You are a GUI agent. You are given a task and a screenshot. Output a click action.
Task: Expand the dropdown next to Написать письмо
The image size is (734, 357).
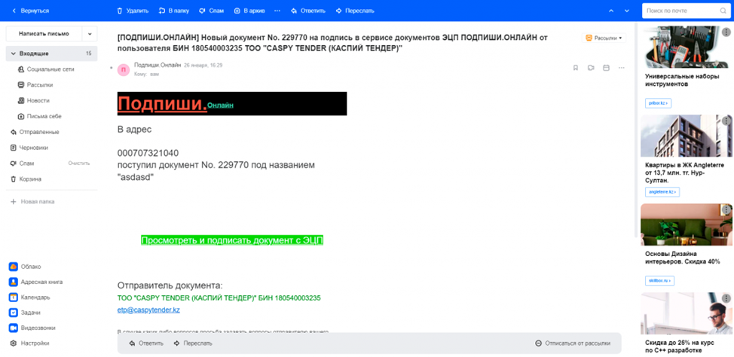[x=90, y=34]
